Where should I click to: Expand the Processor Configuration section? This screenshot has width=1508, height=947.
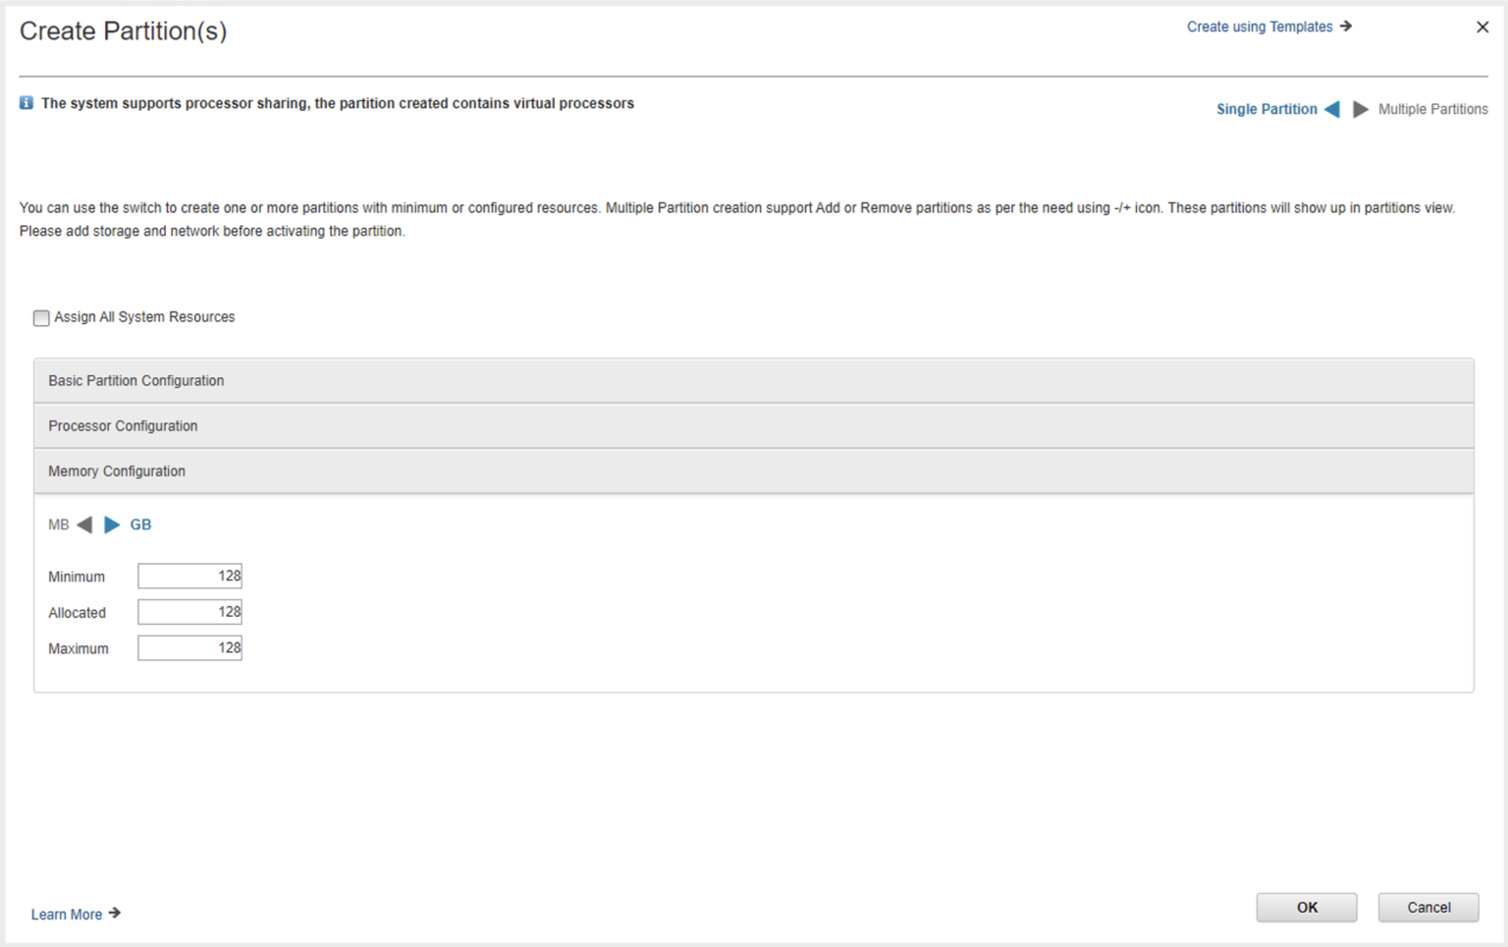click(123, 426)
